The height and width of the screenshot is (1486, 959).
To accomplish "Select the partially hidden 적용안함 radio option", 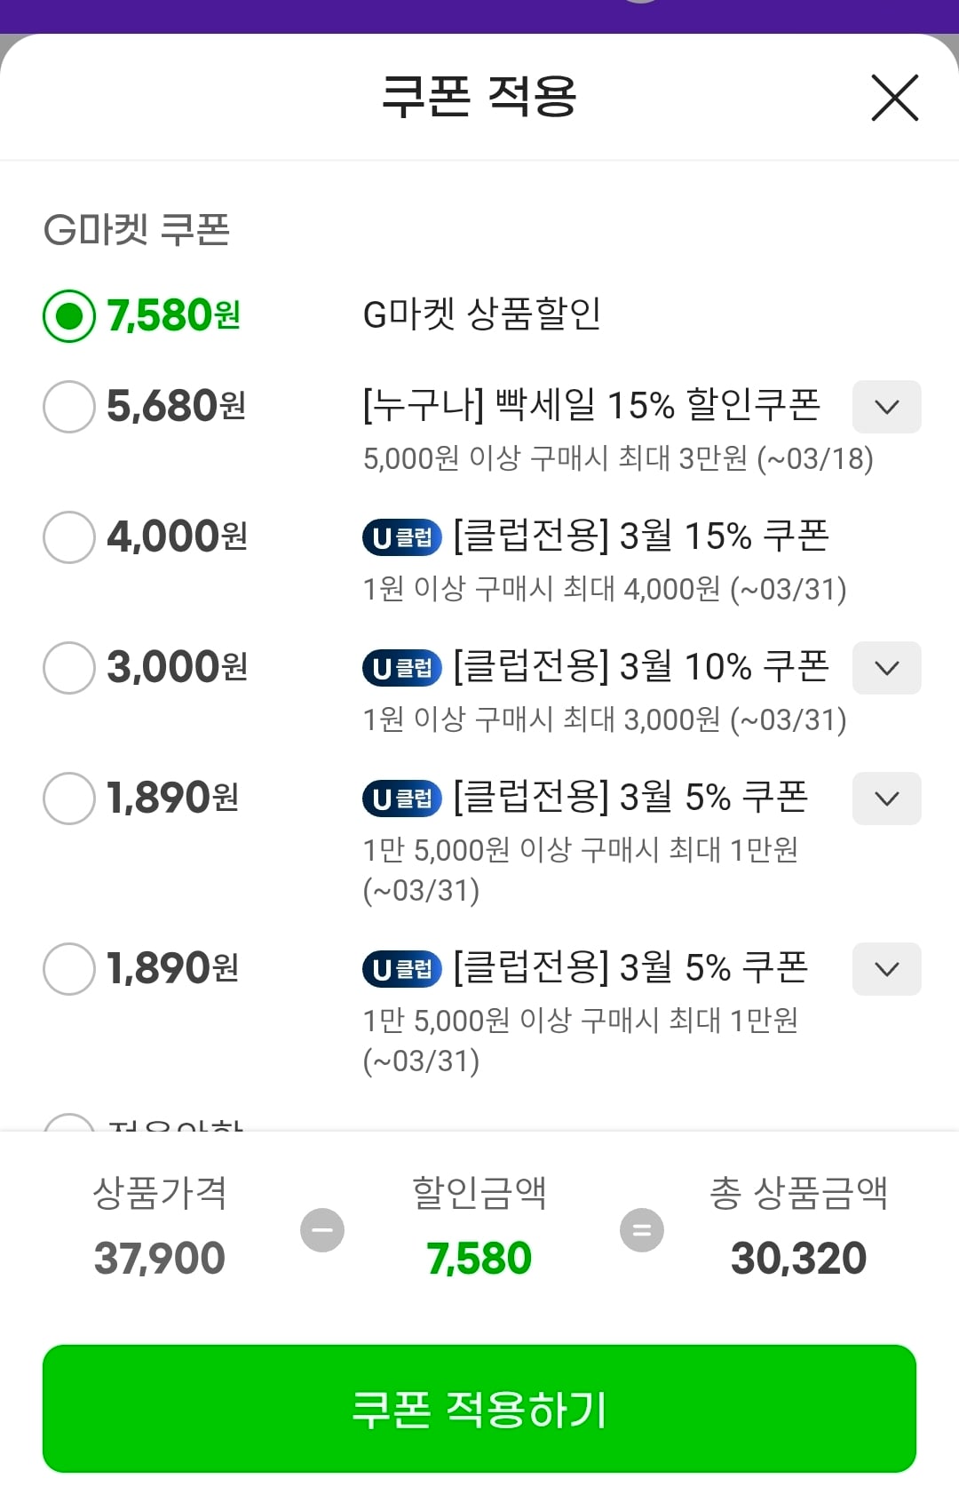I will [69, 1123].
